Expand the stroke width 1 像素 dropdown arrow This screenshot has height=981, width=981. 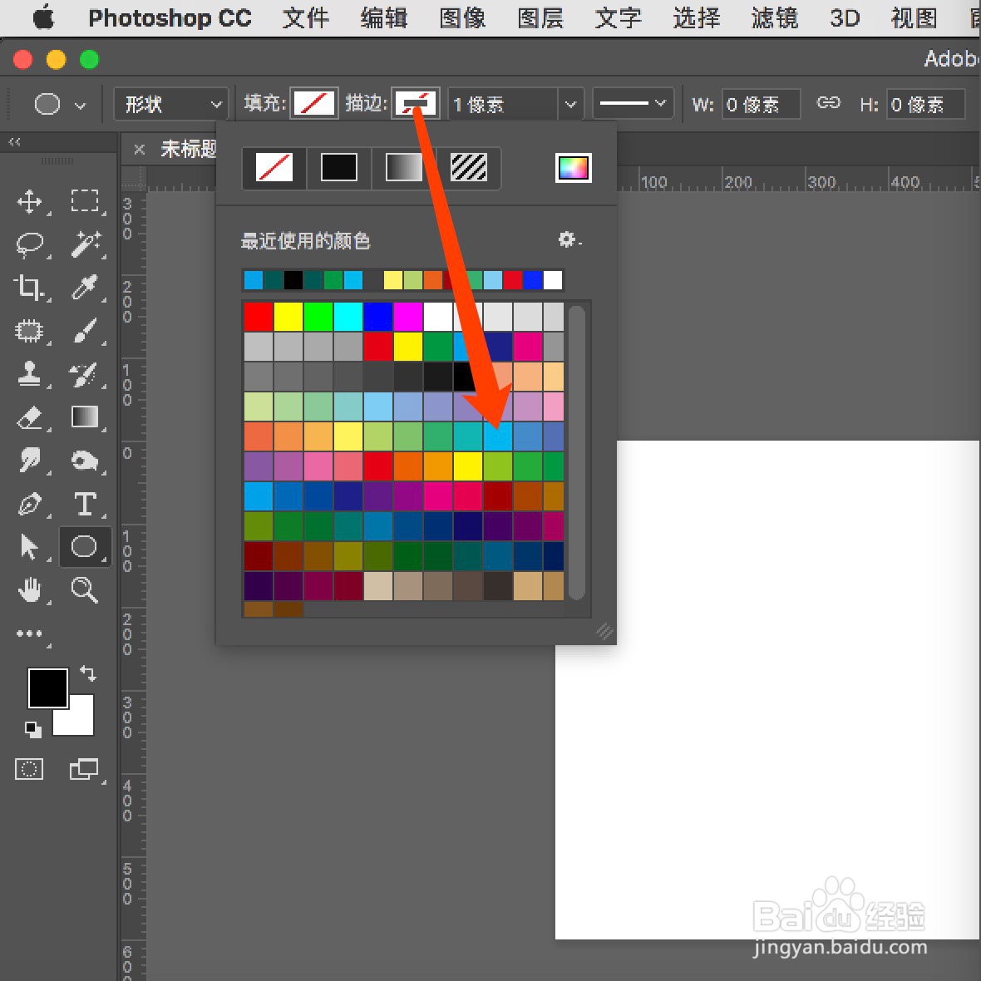[x=570, y=104]
